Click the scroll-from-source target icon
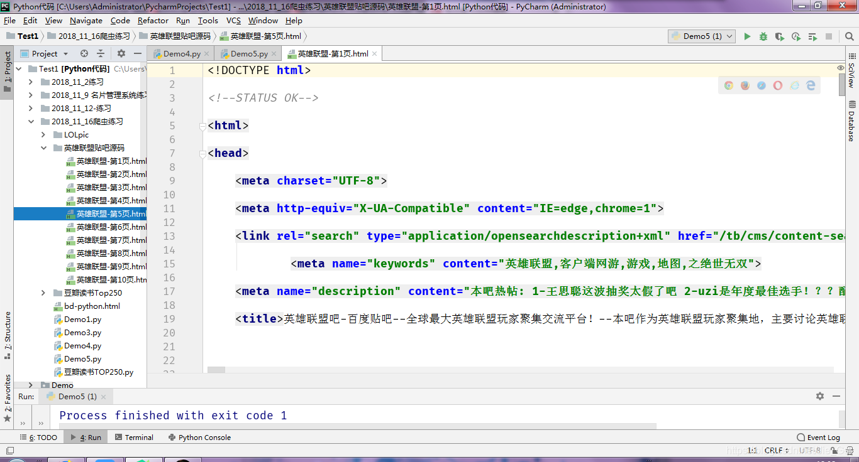 [x=84, y=53]
